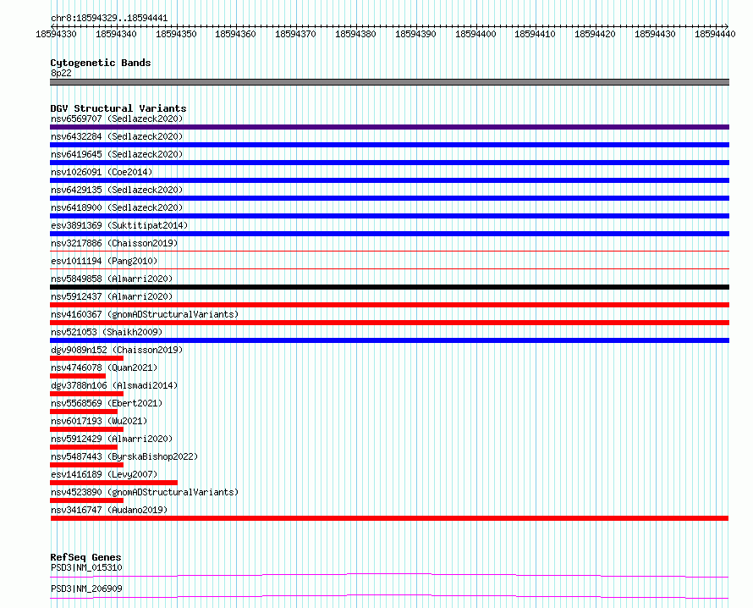Click the black nsv5849858 variant bar
This screenshot has width=753, height=608.
(389, 287)
